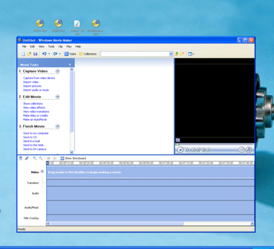Click Send to DV camera
The height and width of the screenshot is (249, 274).
tap(35, 149)
